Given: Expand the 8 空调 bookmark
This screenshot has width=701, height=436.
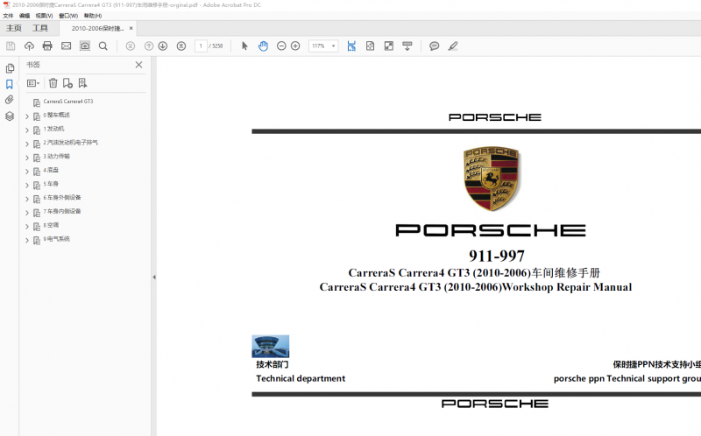Looking at the screenshot, I should [x=27, y=227].
